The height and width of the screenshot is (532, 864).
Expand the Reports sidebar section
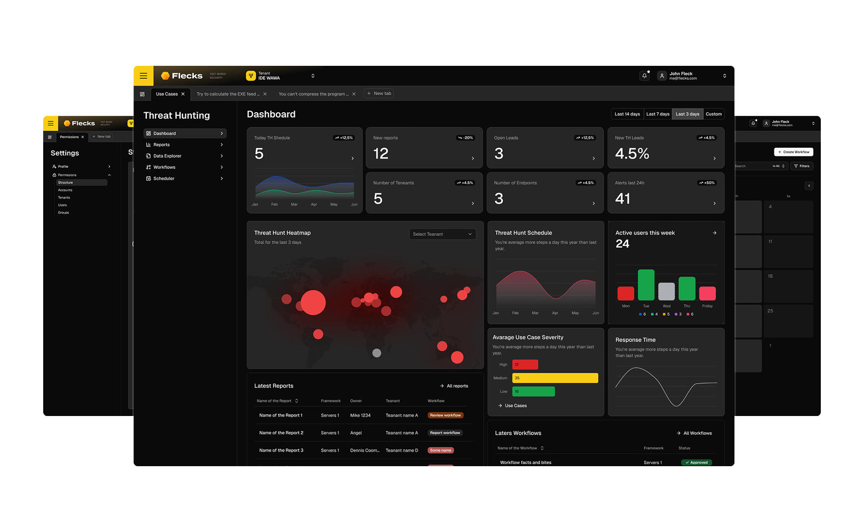click(185, 145)
